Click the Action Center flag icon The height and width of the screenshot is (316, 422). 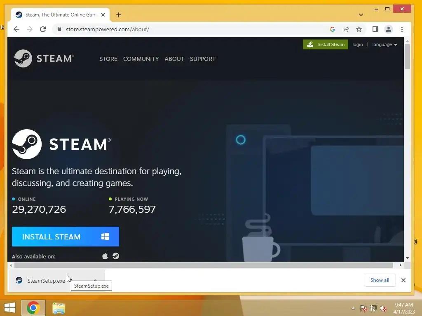coord(363,308)
